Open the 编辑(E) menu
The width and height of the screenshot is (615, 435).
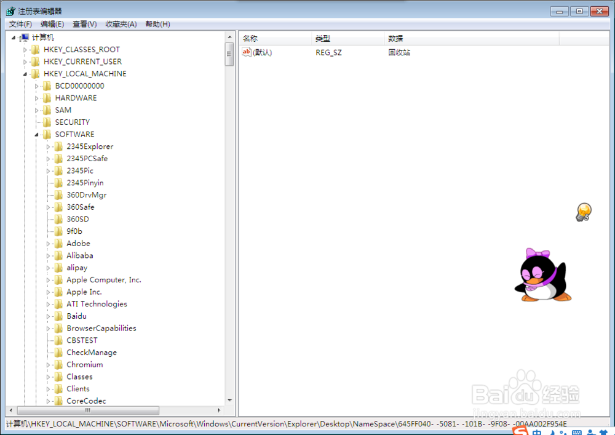tap(52, 25)
